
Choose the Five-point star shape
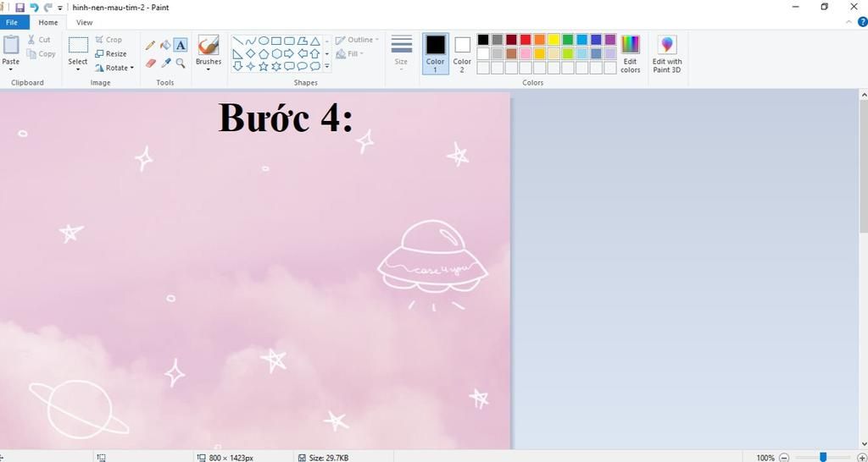coord(264,66)
